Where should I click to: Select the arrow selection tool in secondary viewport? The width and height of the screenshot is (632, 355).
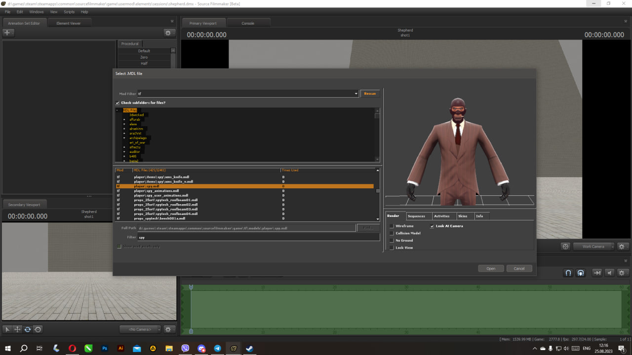[7, 329]
